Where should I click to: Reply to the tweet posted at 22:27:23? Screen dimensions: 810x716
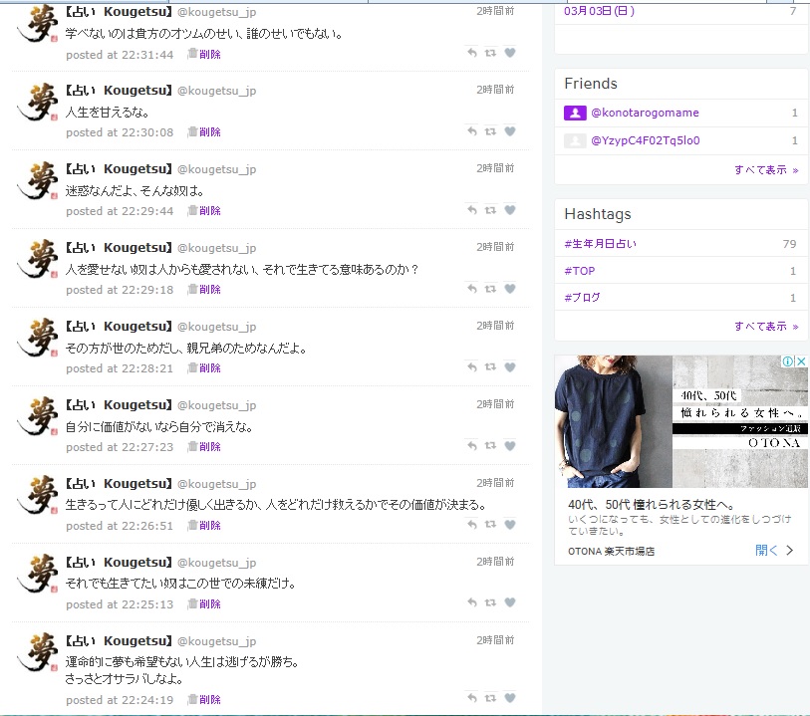pos(472,445)
